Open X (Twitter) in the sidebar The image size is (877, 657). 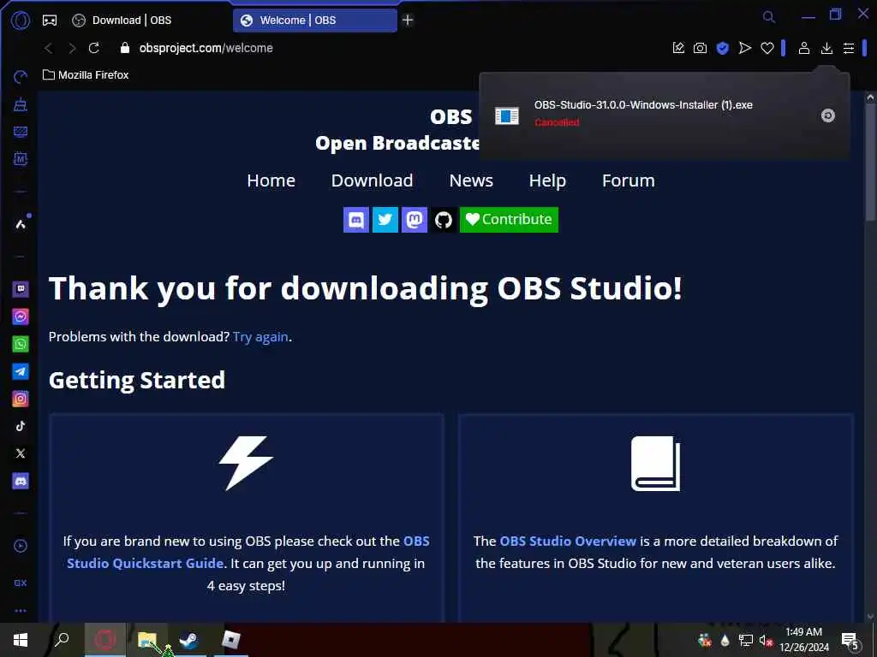[21, 453]
